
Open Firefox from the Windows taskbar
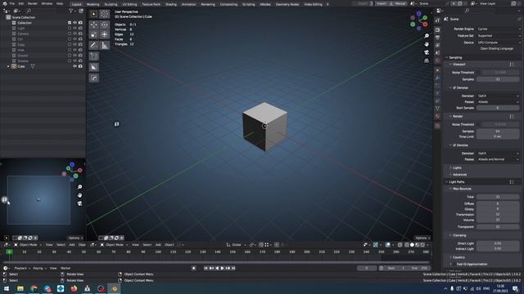(74, 288)
